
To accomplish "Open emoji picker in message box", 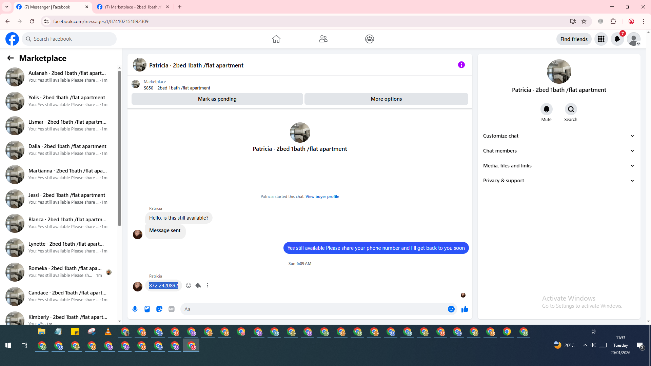I will (451, 309).
